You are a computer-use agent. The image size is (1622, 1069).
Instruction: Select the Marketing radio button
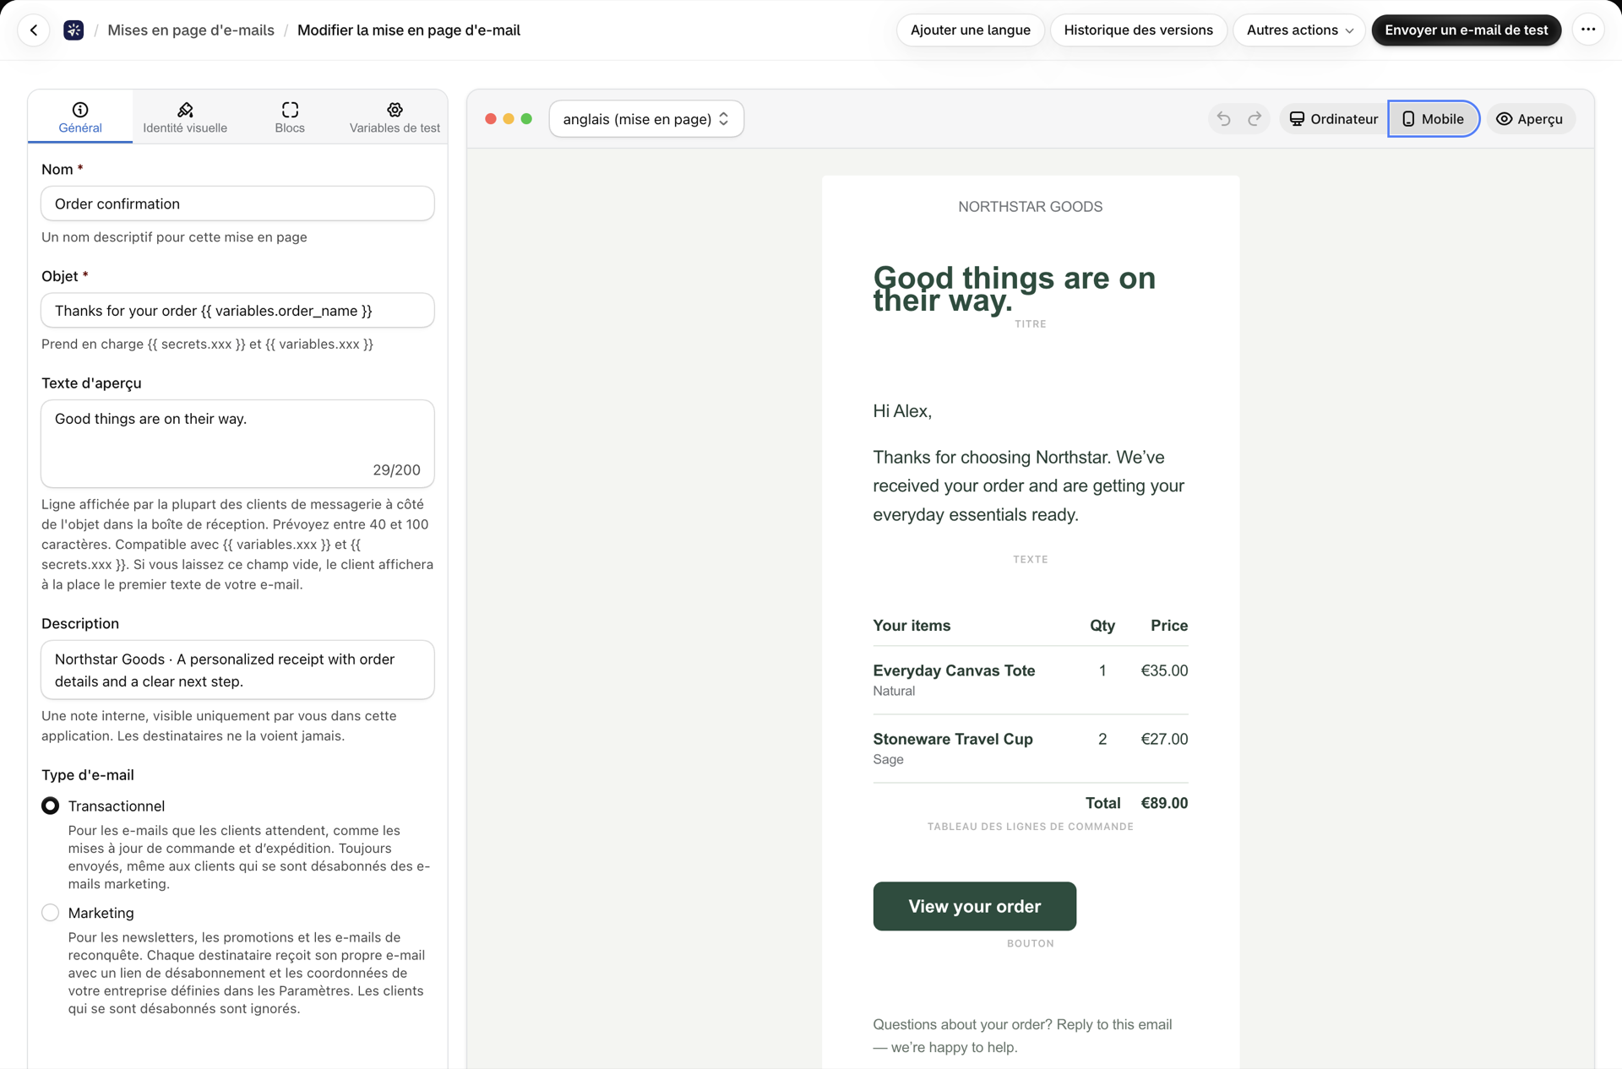coord(51,913)
